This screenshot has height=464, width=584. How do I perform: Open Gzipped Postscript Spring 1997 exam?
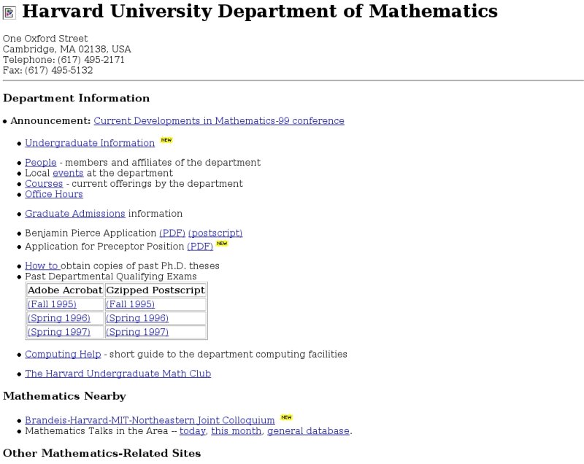(137, 332)
